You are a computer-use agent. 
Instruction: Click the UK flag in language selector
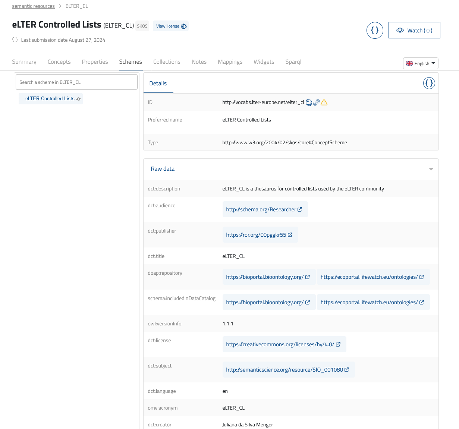click(410, 63)
